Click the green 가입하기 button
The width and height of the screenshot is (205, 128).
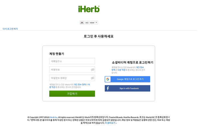[72, 94]
